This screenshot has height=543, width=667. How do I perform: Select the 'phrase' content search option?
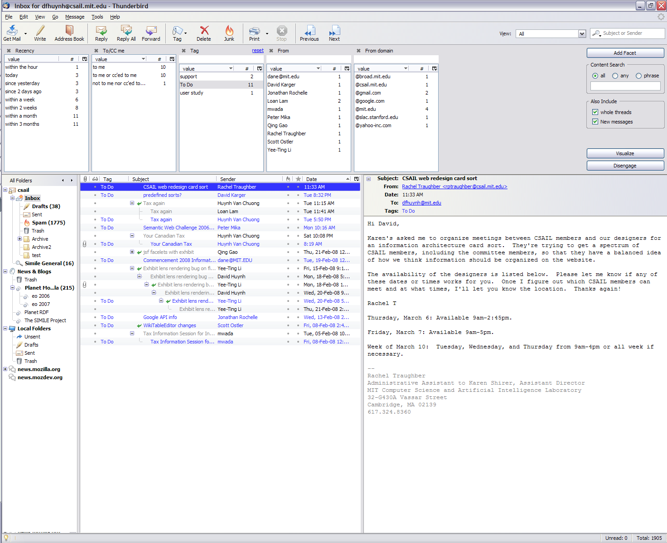[x=639, y=76]
